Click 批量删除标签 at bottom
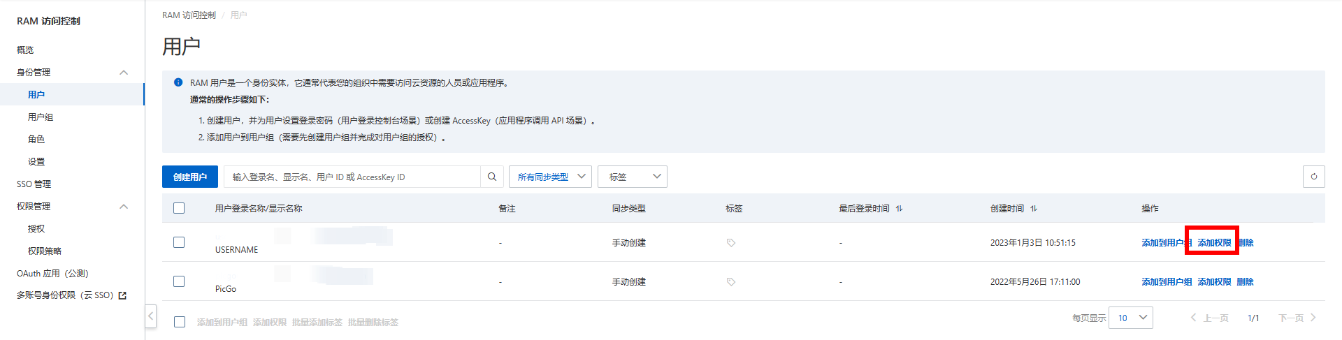Viewport: 1342px width, 340px height. (x=373, y=323)
